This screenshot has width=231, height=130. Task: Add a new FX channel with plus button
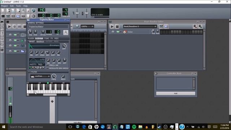click(x=52, y=101)
